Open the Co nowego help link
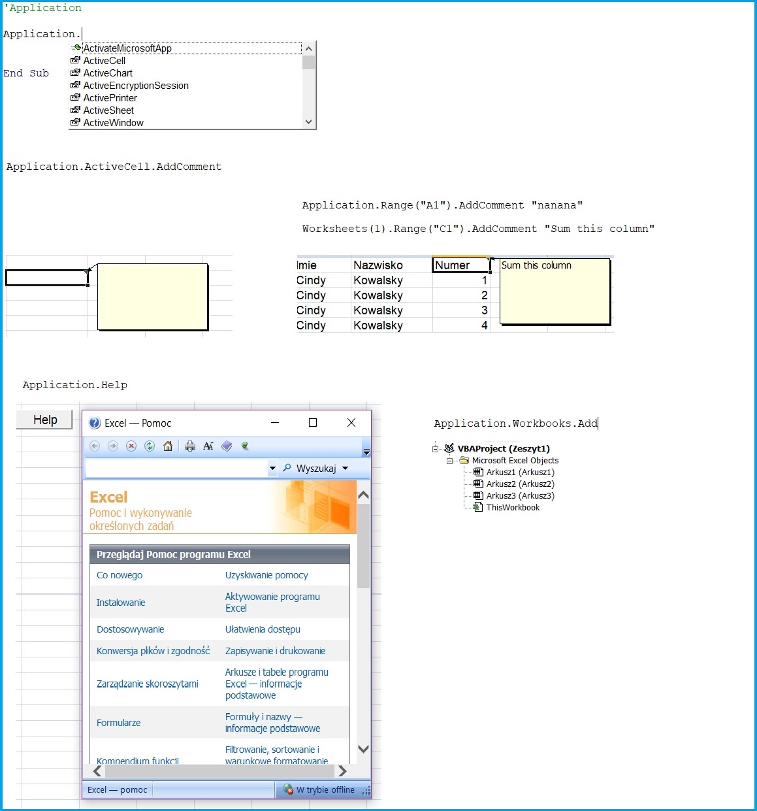The width and height of the screenshot is (757, 811). point(119,575)
